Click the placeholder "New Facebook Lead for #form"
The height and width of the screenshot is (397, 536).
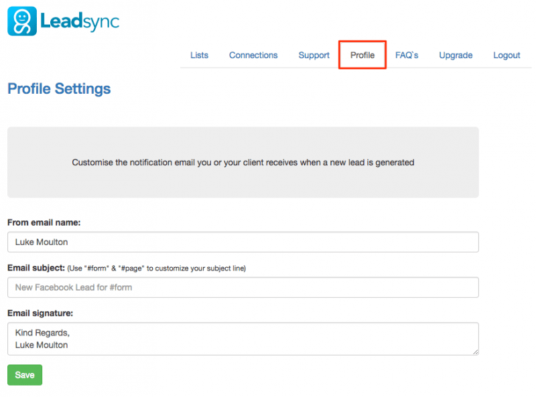point(75,287)
